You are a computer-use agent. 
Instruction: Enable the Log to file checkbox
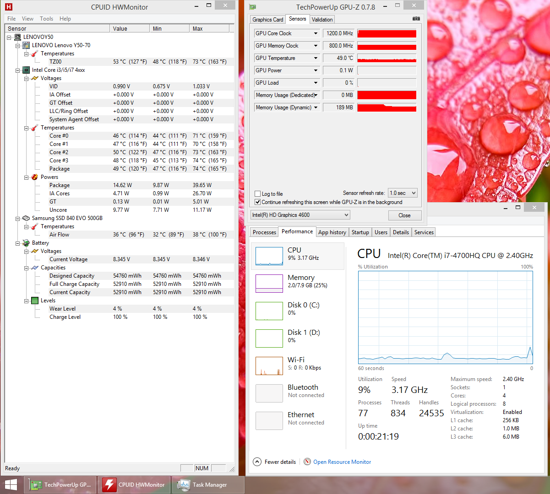[258, 194]
